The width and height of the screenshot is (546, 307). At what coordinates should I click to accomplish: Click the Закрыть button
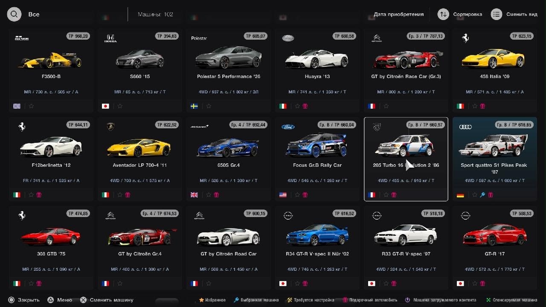coord(29,300)
